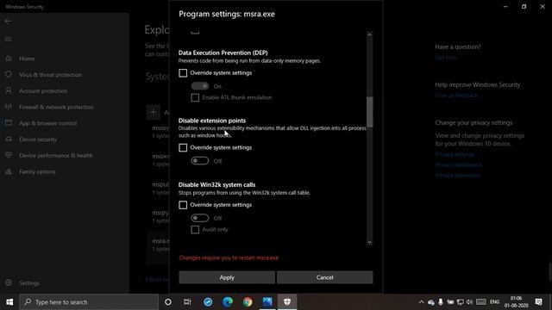
Task: Check Override system settings for DEP
Action: (x=183, y=72)
